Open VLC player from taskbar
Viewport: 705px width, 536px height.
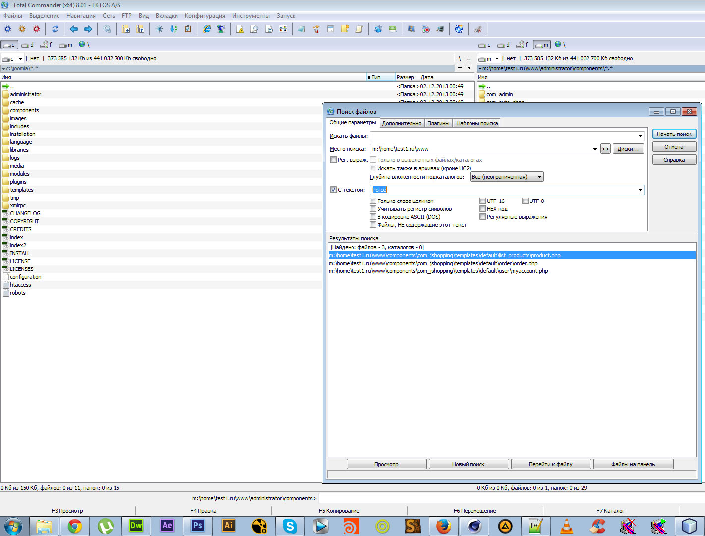[x=567, y=526]
